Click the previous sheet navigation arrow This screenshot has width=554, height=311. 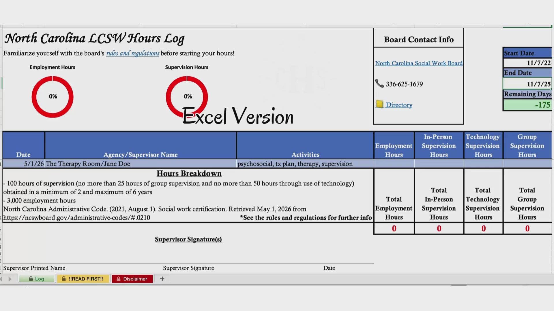[1, 279]
